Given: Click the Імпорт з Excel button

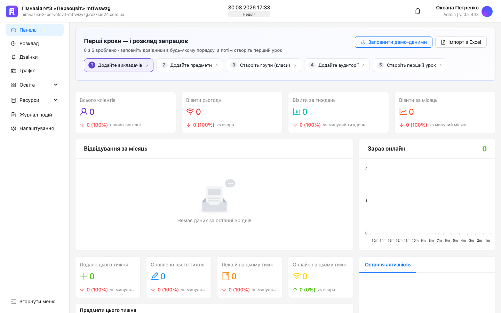Looking at the screenshot, I should (x=461, y=42).
